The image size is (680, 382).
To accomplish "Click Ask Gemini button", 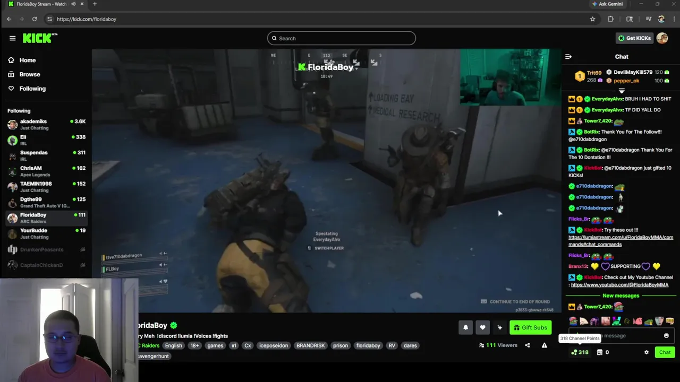I will point(607,4).
